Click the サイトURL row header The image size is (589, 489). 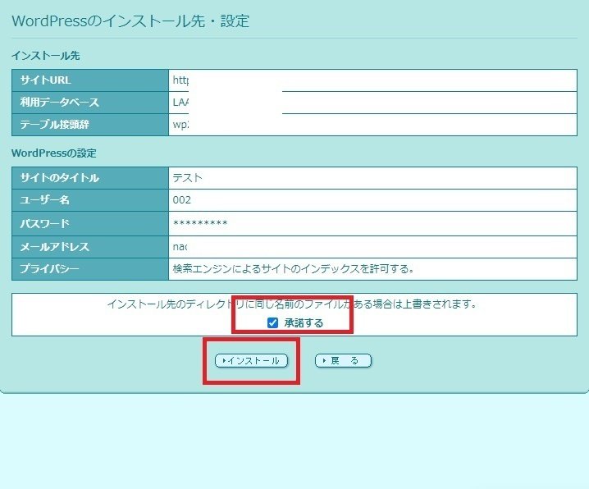[x=90, y=80]
